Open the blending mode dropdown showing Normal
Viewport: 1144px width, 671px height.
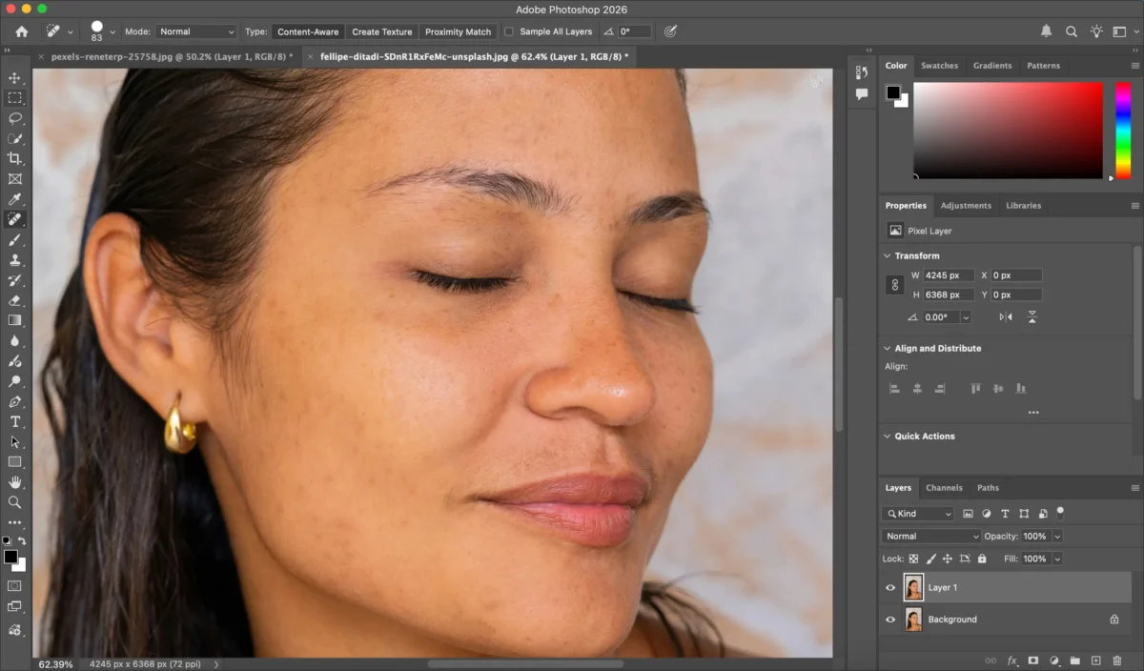[x=929, y=536]
